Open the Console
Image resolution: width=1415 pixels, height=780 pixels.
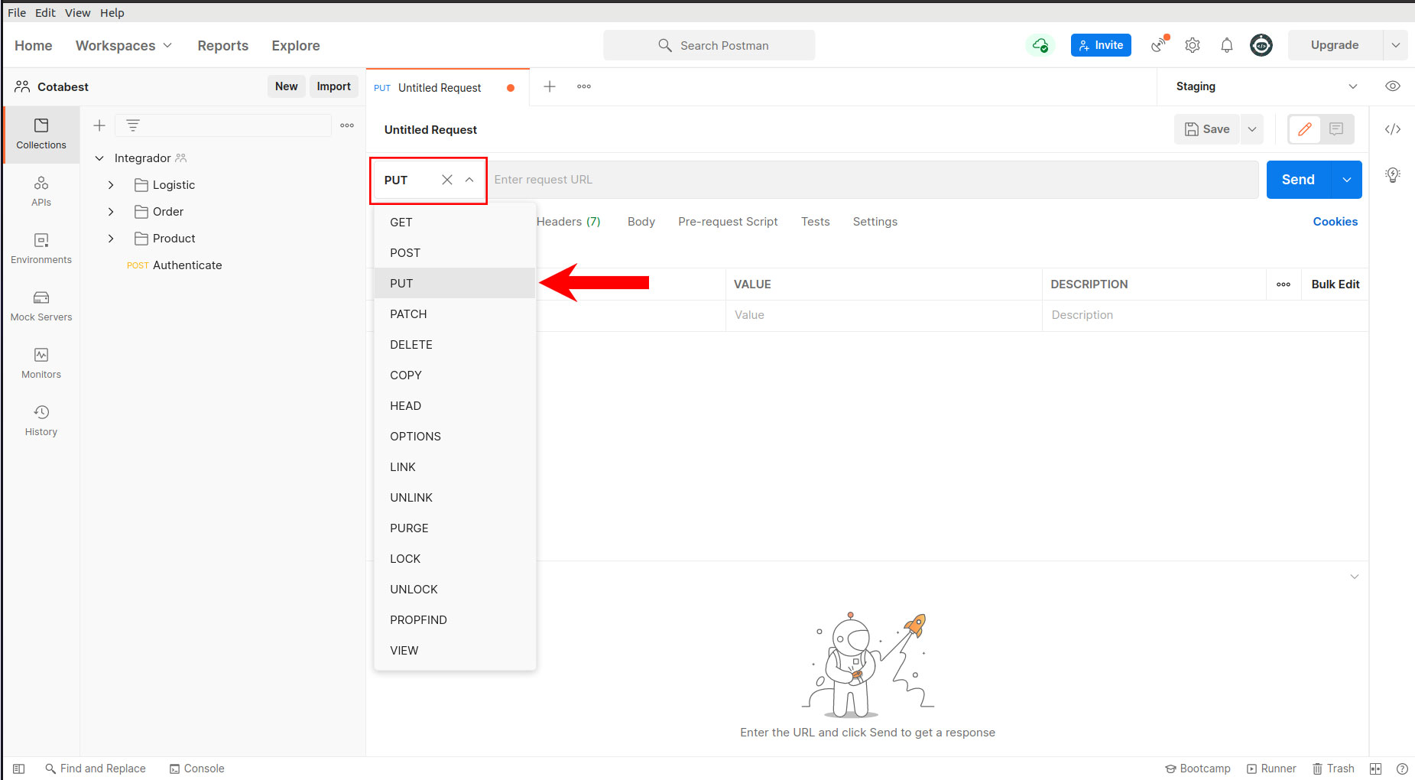(x=197, y=769)
